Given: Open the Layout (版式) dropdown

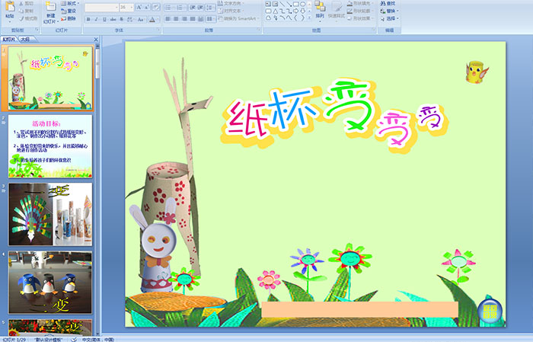Looking at the screenshot, I should [x=70, y=3].
